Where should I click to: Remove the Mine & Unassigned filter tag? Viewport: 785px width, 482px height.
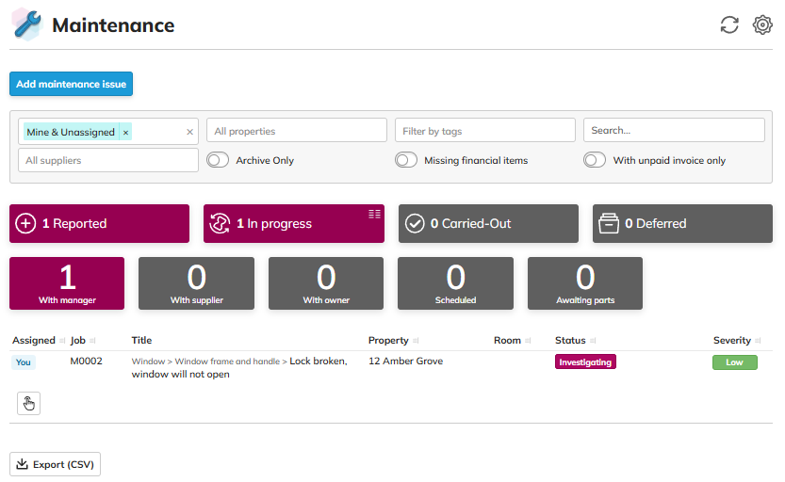(125, 133)
